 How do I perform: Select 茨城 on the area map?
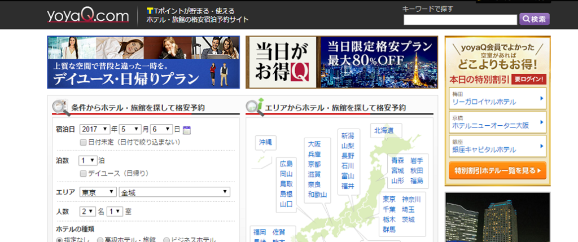click(408, 219)
